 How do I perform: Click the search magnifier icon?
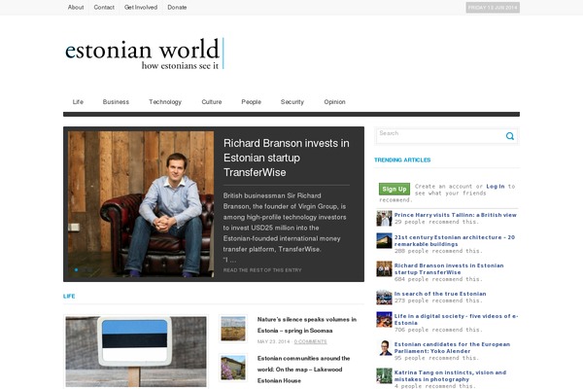click(x=510, y=136)
